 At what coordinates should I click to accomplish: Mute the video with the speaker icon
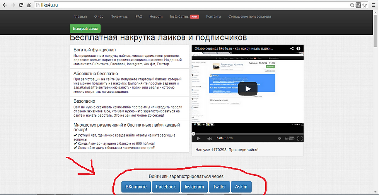click(x=210, y=138)
